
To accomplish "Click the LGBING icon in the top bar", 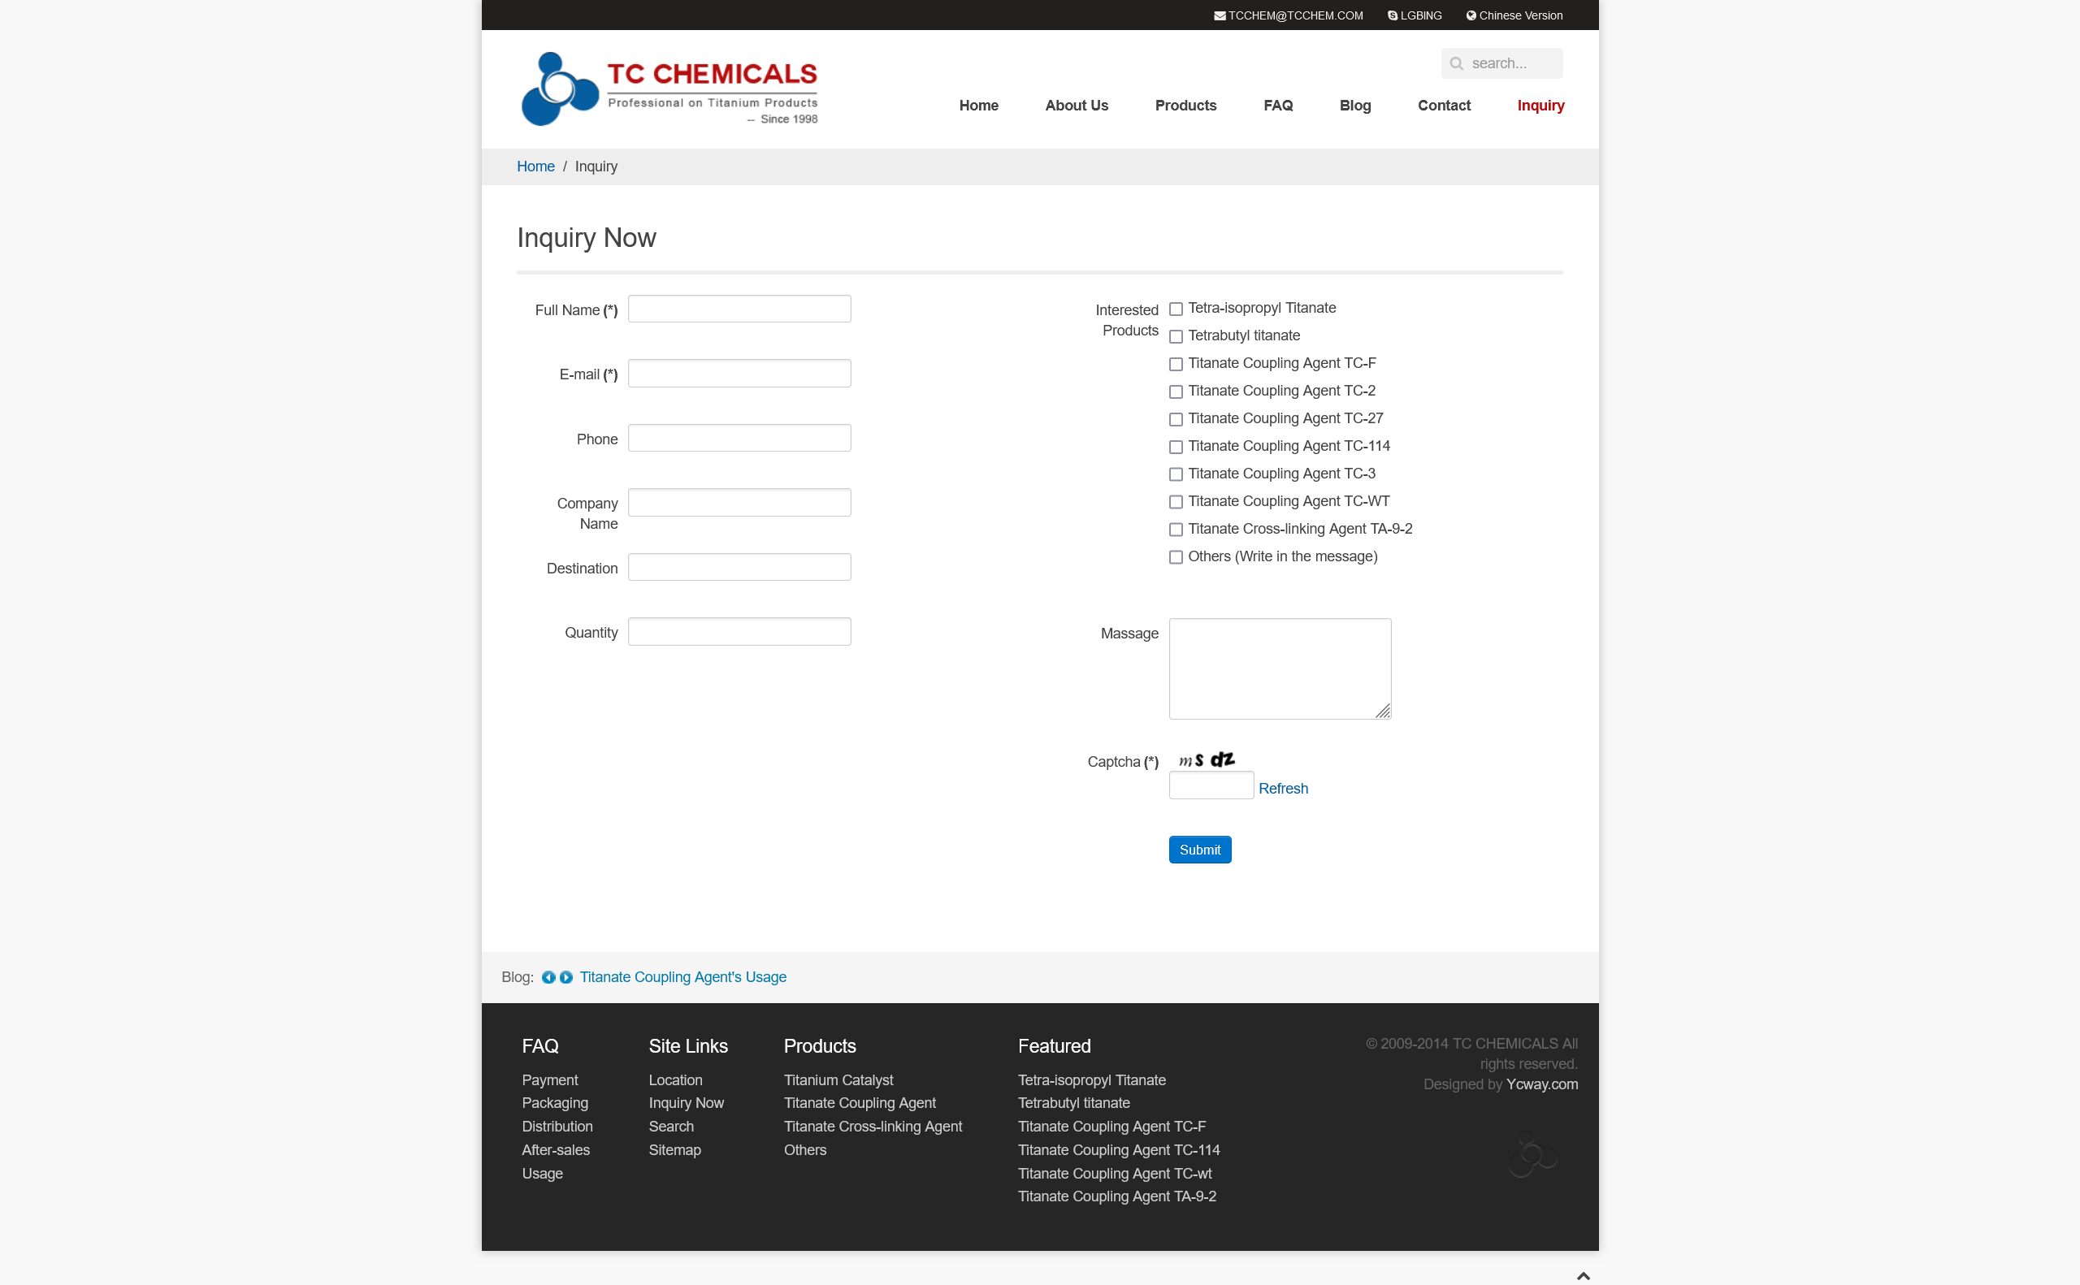I will (1386, 15).
